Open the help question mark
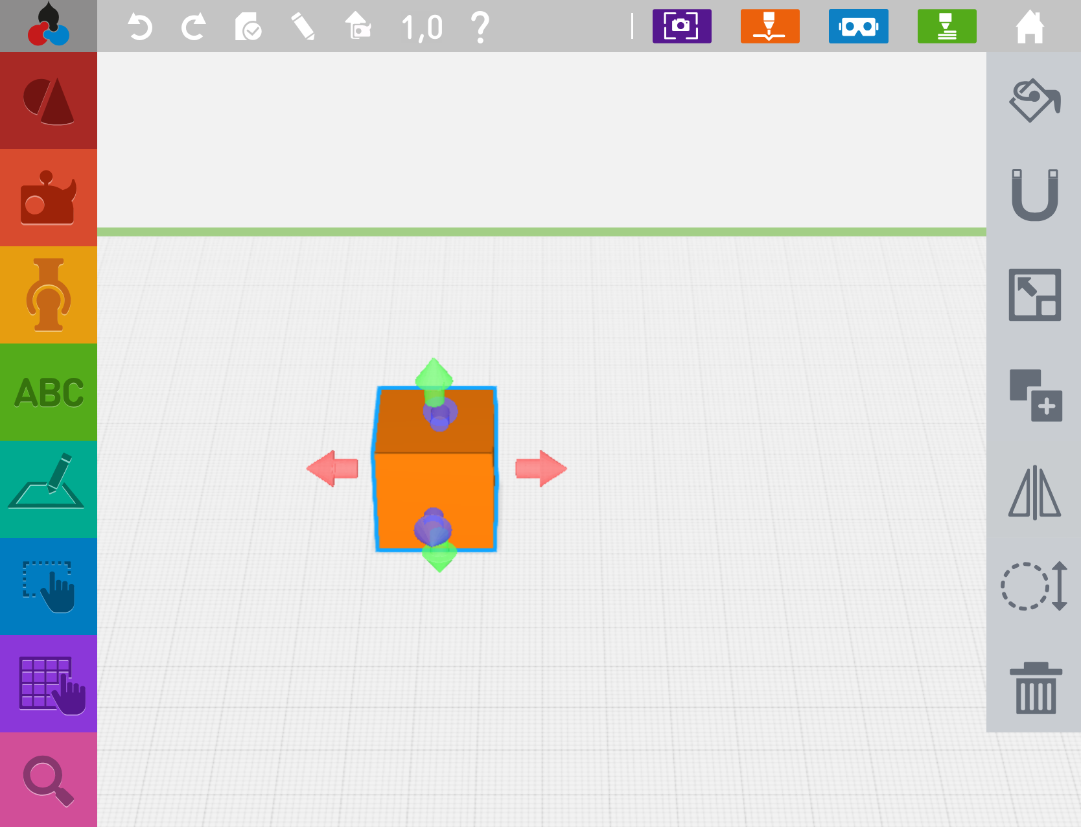 pyautogui.click(x=480, y=27)
